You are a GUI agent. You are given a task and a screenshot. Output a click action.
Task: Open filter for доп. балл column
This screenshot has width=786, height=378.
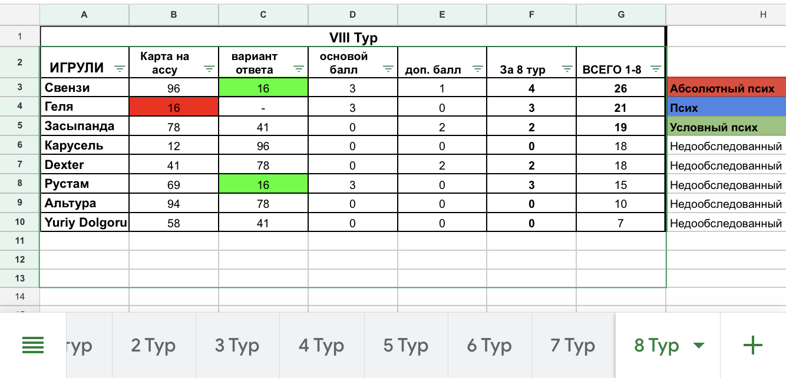coord(478,69)
